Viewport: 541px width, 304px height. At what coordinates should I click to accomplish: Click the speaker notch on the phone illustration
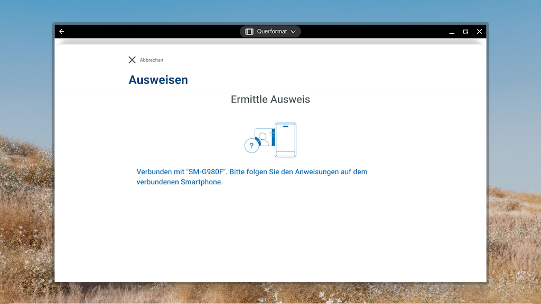285,127
